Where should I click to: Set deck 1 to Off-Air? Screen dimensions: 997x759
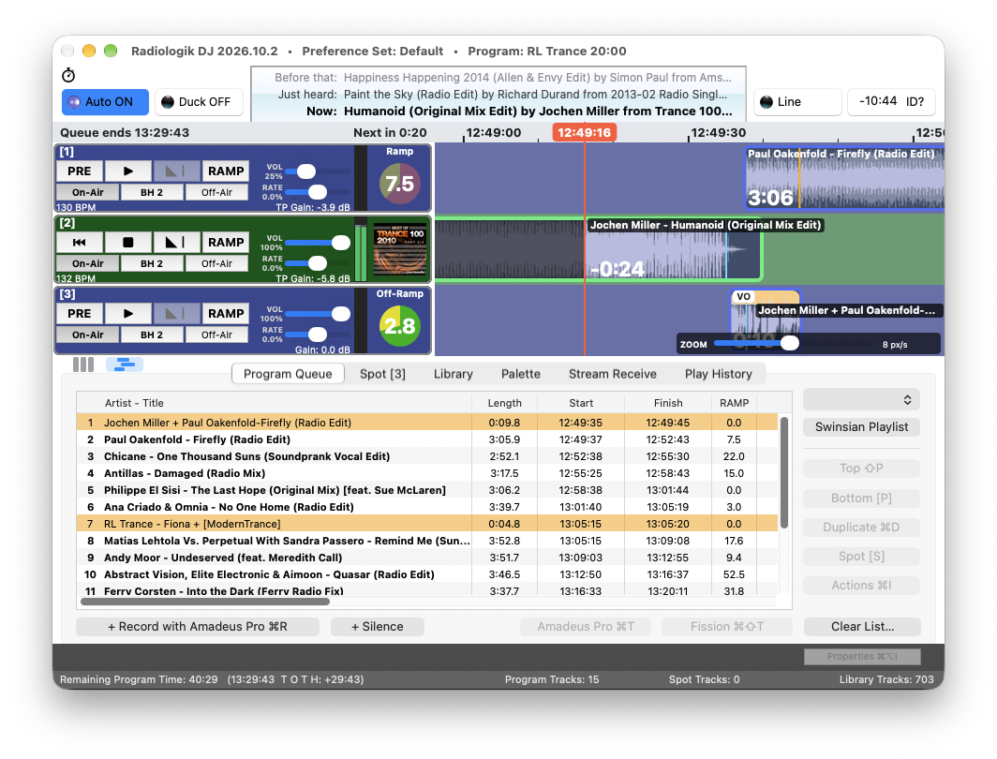(216, 193)
